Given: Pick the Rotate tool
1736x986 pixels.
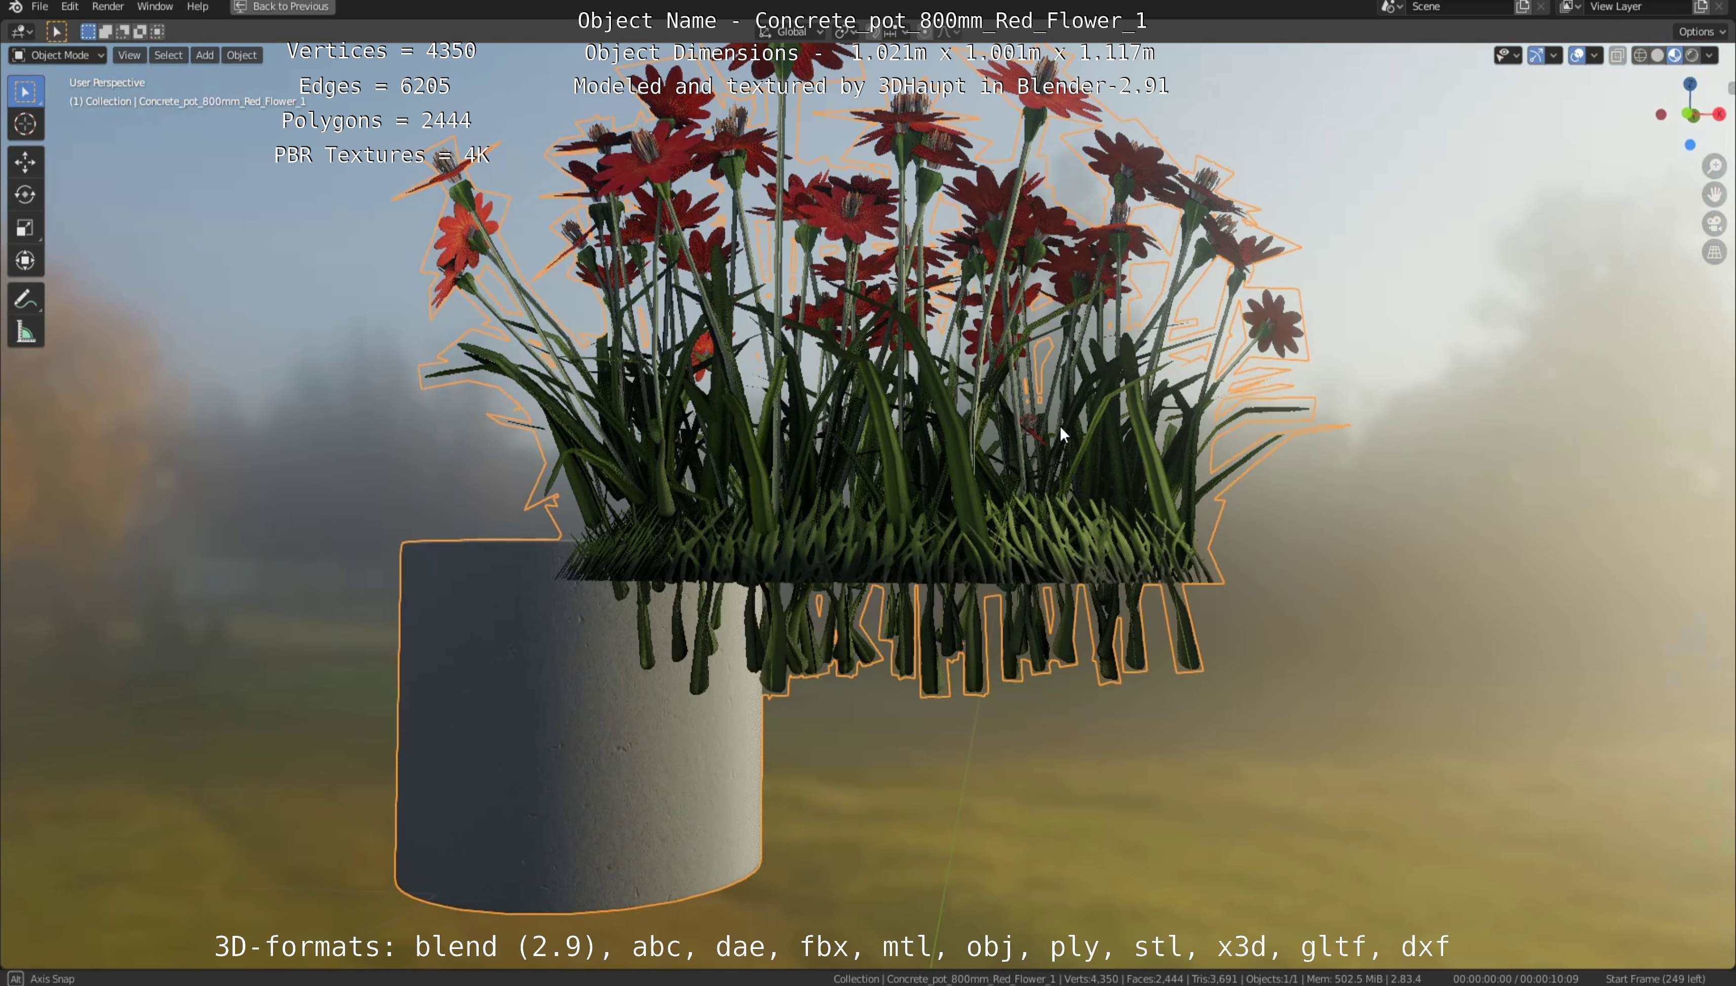Looking at the screenshot, I should point(26,195).
